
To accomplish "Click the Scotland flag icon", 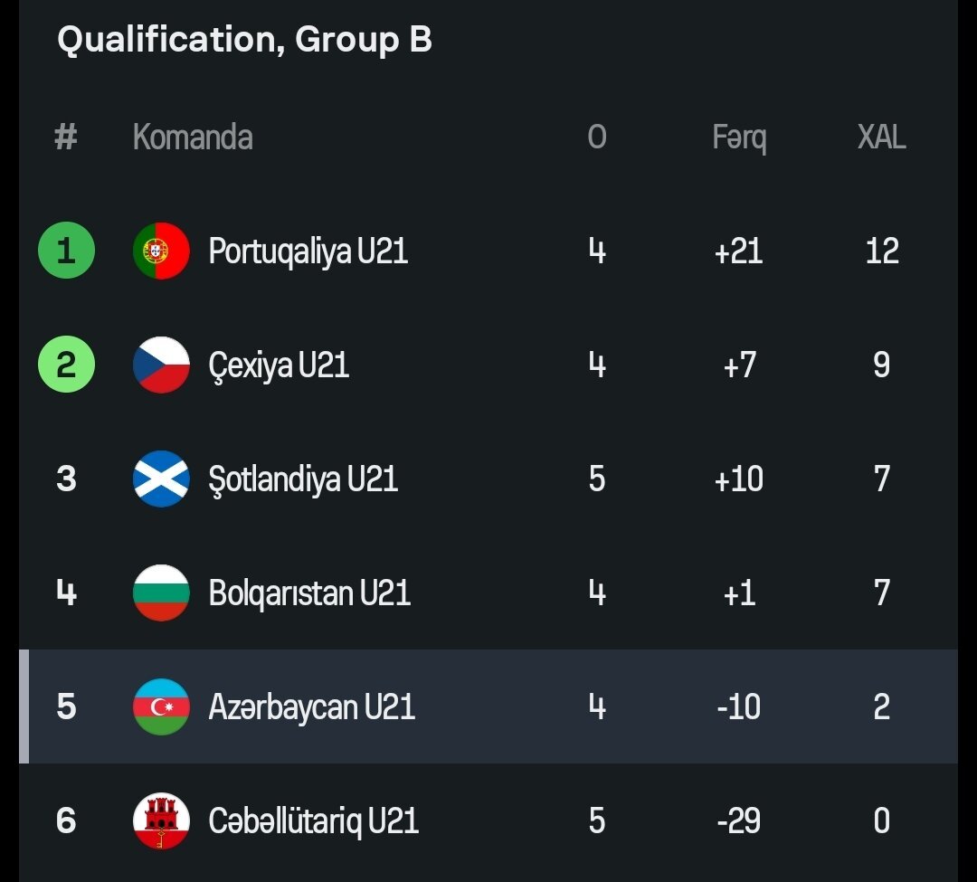I will (x=161, y=479).
